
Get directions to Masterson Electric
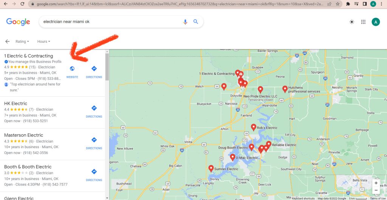tap(94, 143)
